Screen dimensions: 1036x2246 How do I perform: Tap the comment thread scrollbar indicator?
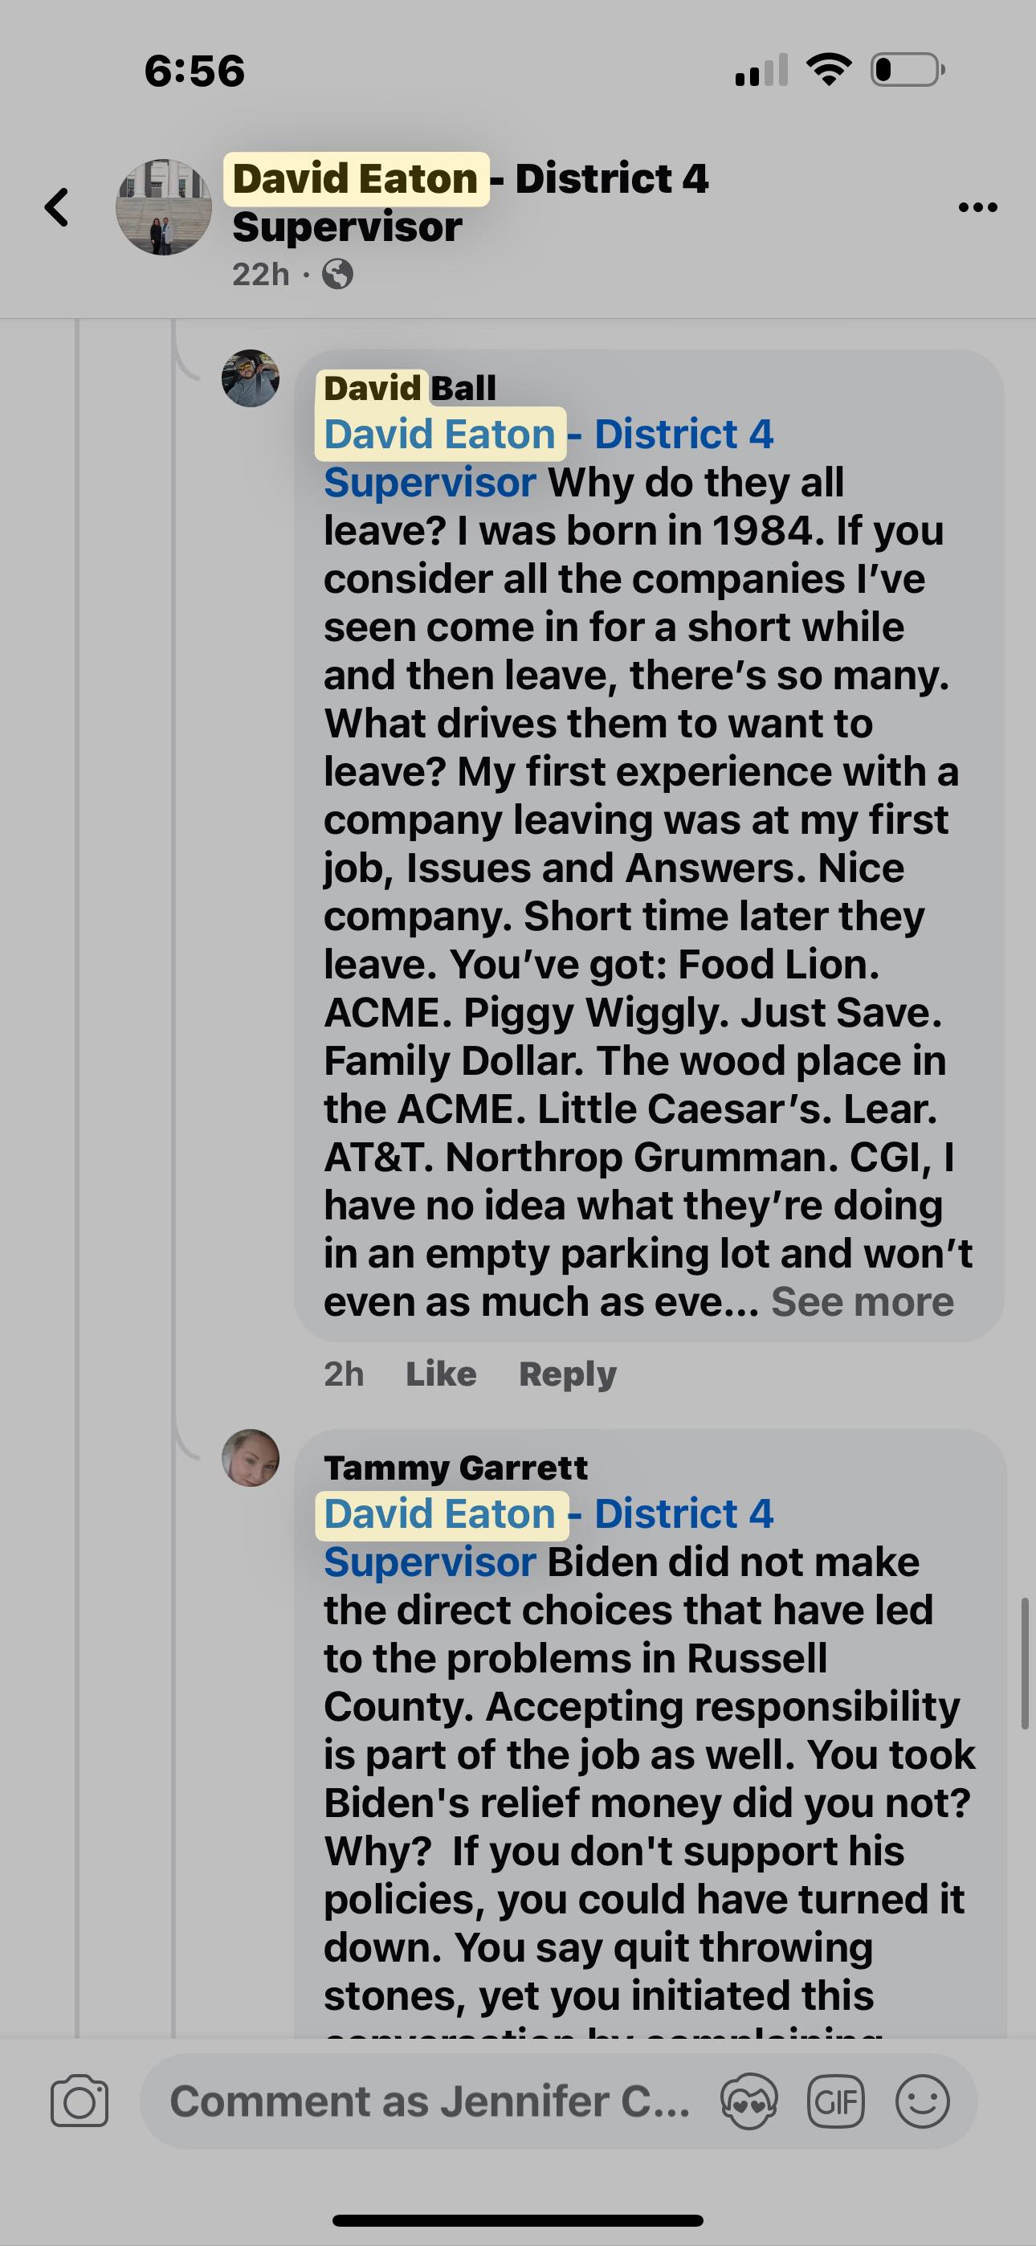(1025, 1663)
